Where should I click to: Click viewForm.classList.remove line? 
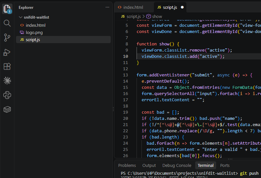click(187, 50)
